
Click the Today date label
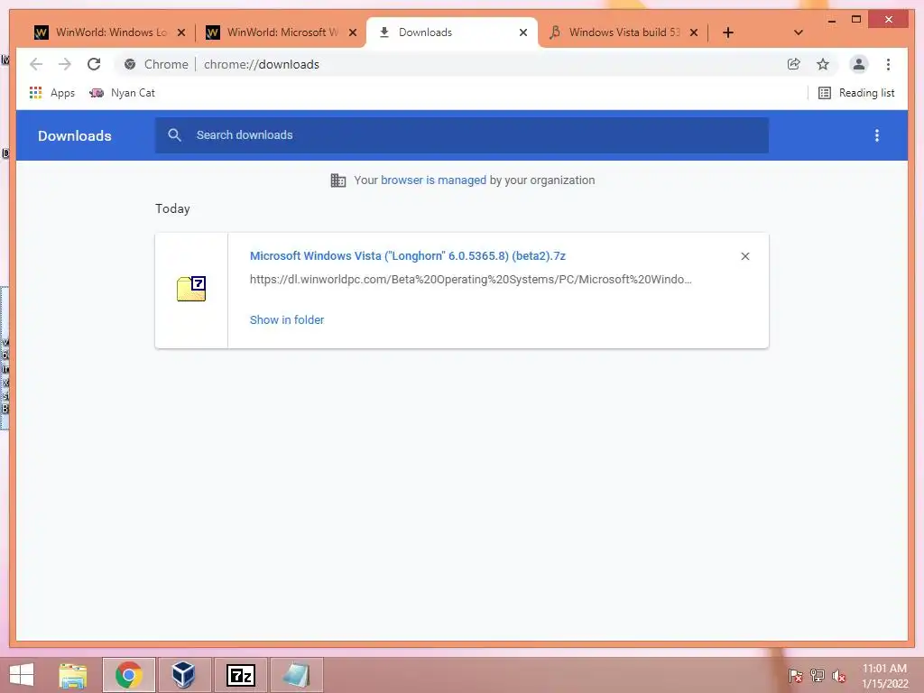172,208
